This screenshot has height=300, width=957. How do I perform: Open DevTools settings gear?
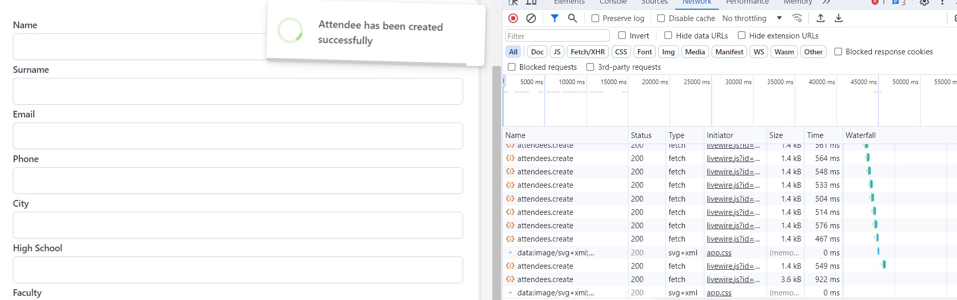(x=924, y=3)
